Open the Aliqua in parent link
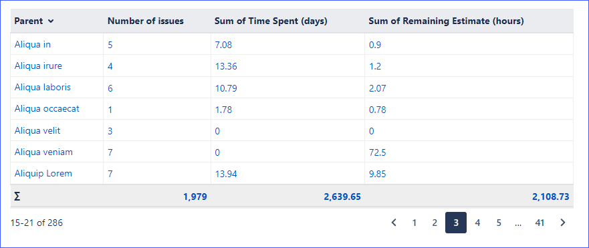This screenshot has width=589, height=248. coord(33,44)
